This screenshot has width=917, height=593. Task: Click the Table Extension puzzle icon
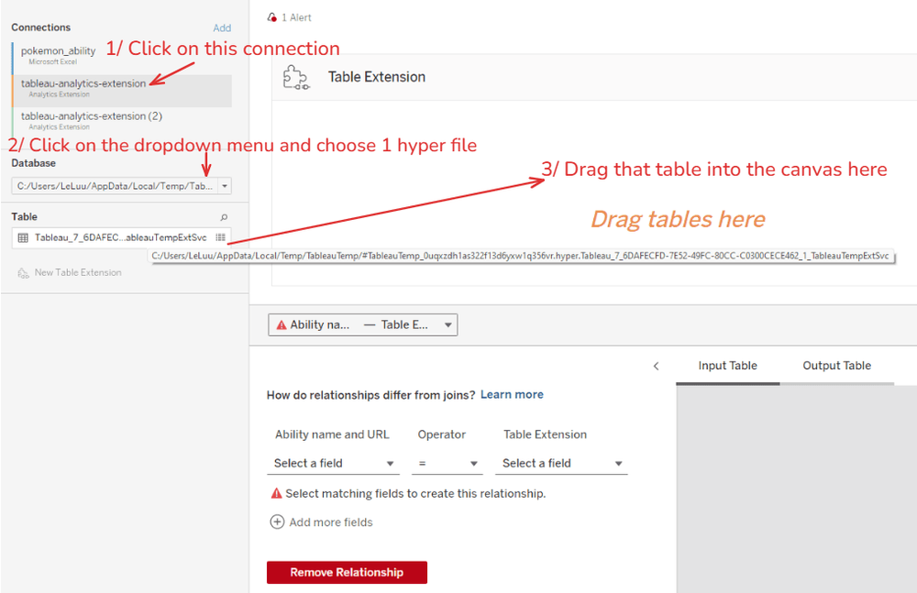click(296, 77)
